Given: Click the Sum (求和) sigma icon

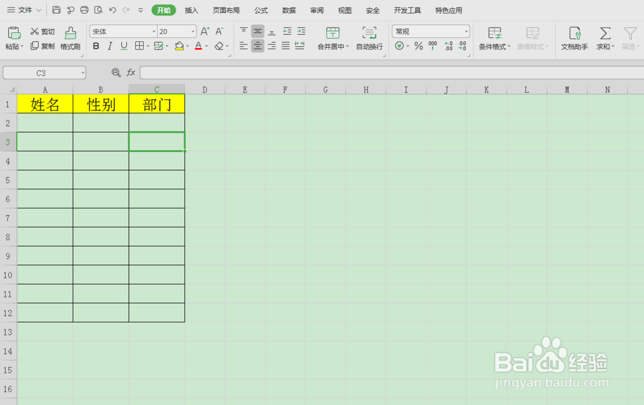Looking at the screenshot, I should pyautogui.click(x=605, y=33).
